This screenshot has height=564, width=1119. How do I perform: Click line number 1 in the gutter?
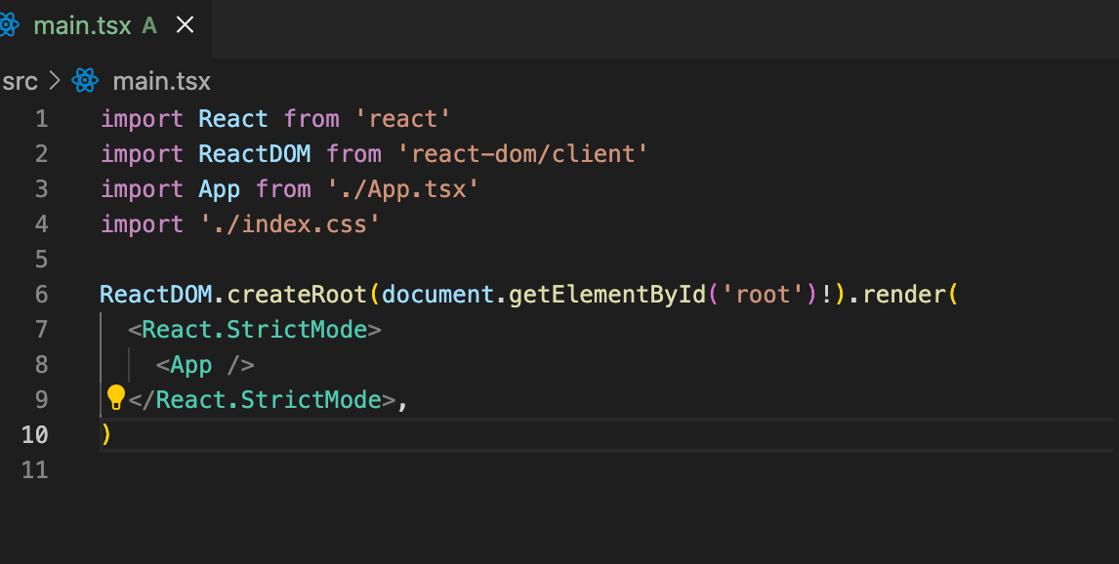(41, 119)
